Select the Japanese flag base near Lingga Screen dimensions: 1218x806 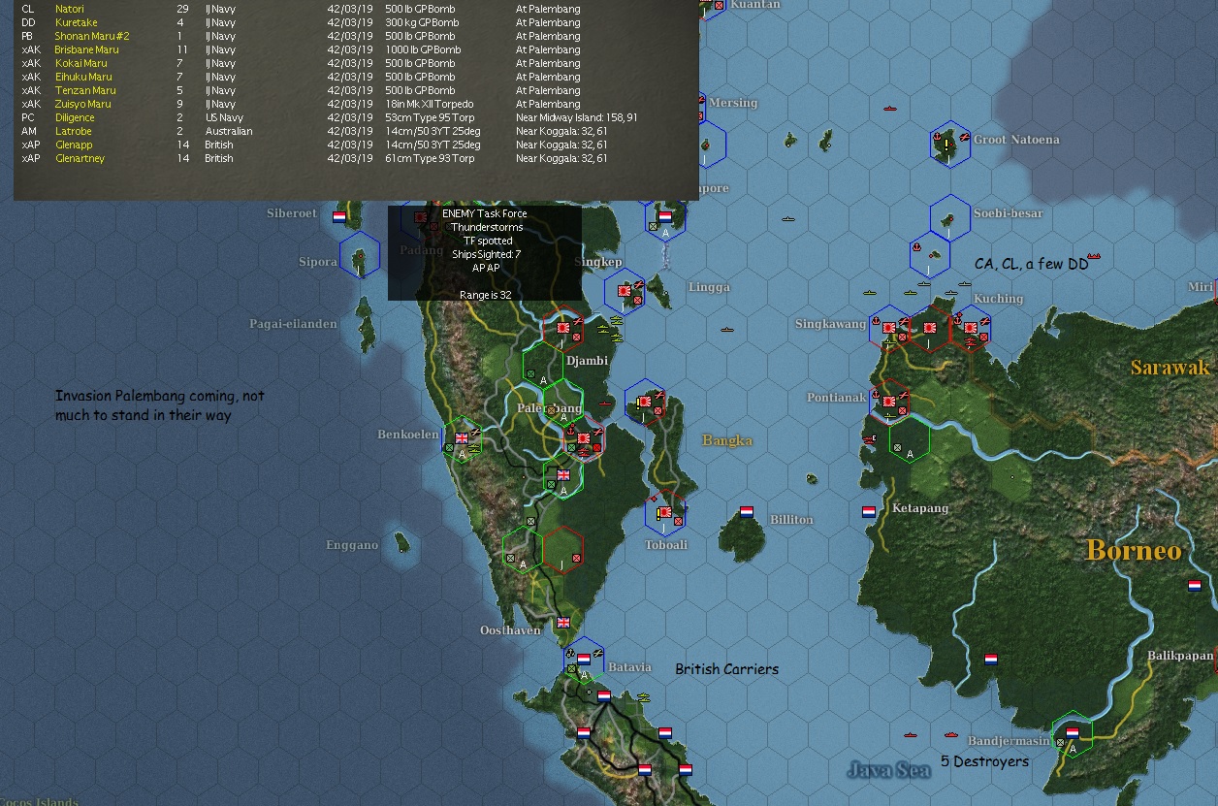pyautogui.click(x=625, y=290)
